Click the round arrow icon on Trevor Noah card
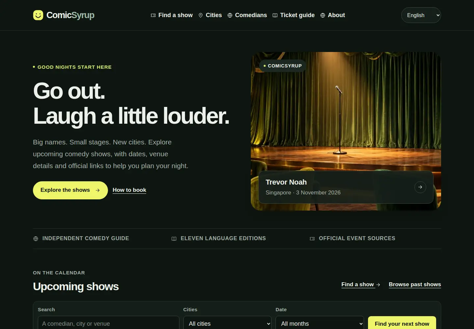The width and height of the screenshot is (474, 329). tap(420, 187)
